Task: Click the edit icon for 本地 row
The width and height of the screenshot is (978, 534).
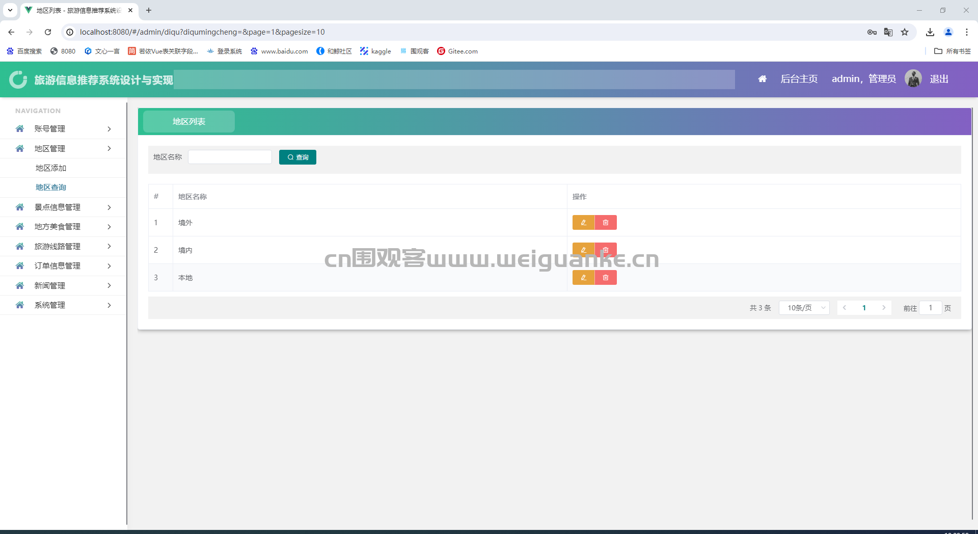Action: [584, 278]
